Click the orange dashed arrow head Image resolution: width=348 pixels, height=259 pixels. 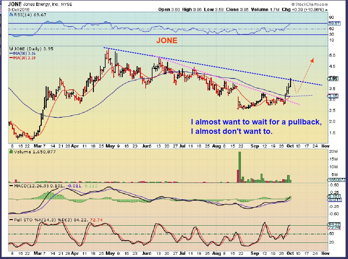tap(312, 60)
